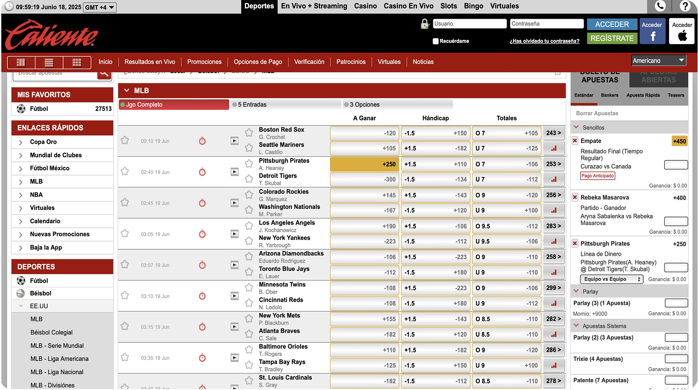
Task: Click the Usuario input field
Action: [x=469, y=24]
